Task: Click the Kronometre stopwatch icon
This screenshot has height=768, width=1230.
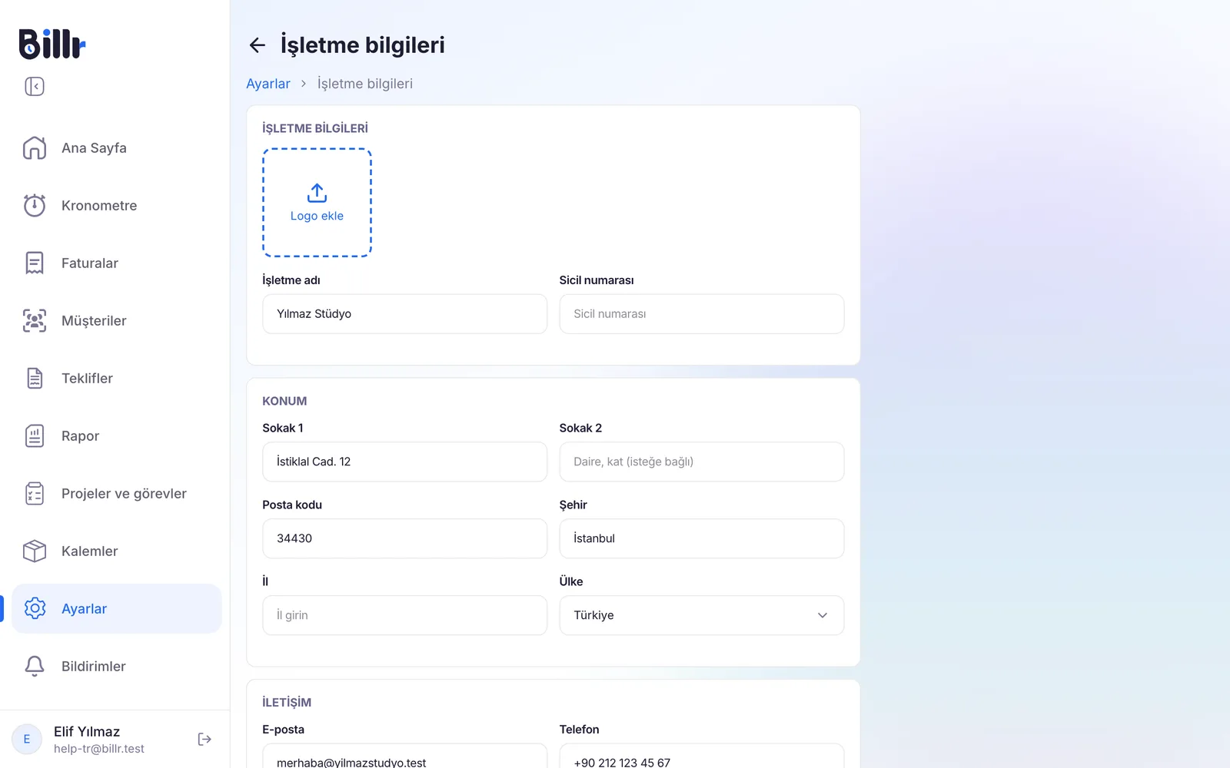Action: (x=35, y=205)
